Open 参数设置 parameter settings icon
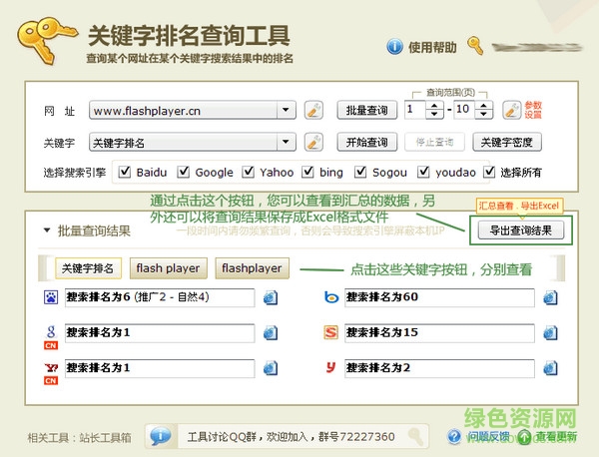Screen dimensions: 599x457 point(512,110)
